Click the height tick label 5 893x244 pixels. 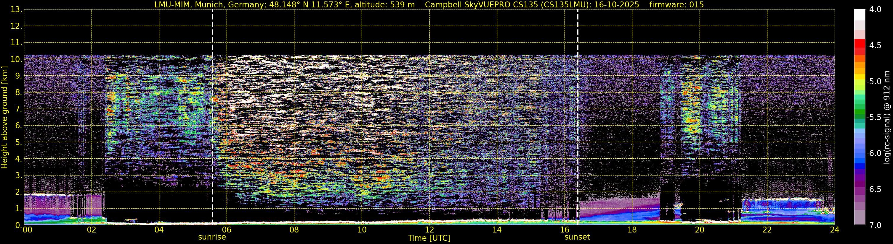pyautogui.click(x=18, y=142)
